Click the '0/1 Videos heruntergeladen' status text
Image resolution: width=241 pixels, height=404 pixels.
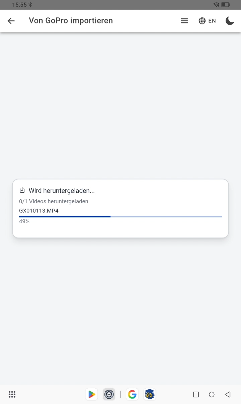pos(54,201)
